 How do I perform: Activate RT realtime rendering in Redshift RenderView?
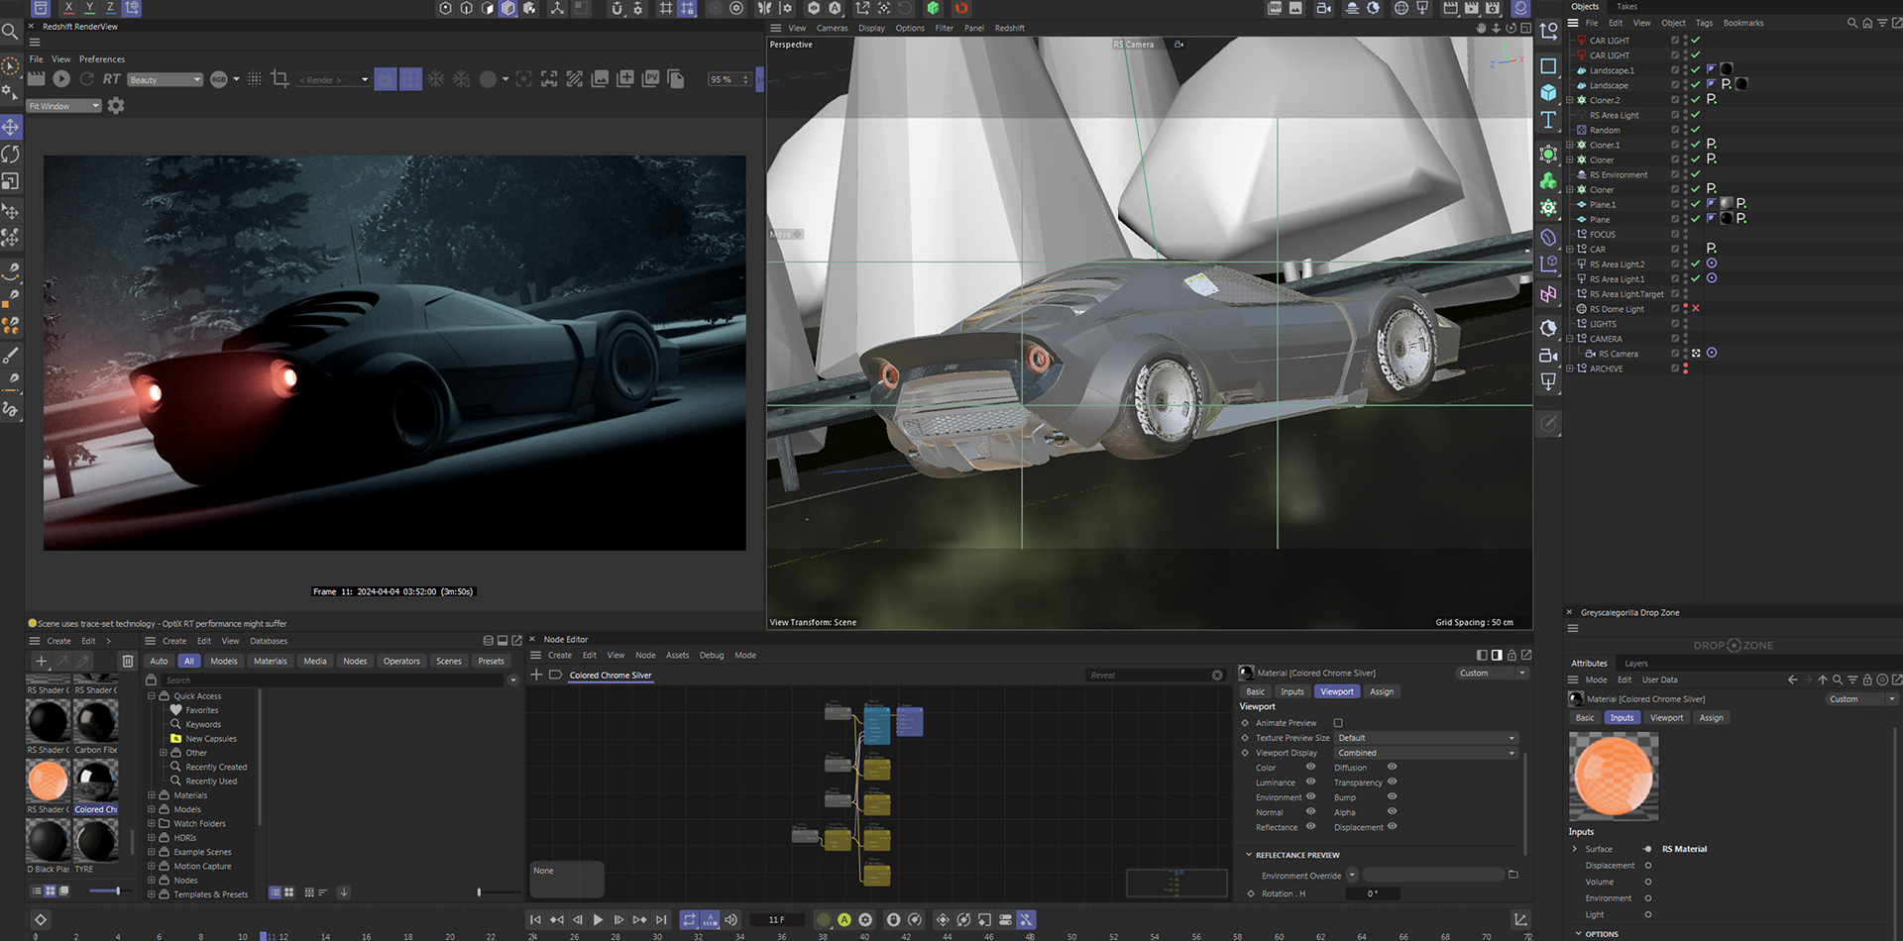112,79
